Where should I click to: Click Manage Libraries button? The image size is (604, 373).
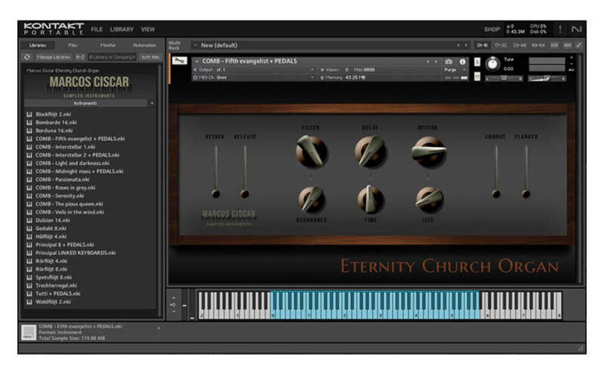53,57
